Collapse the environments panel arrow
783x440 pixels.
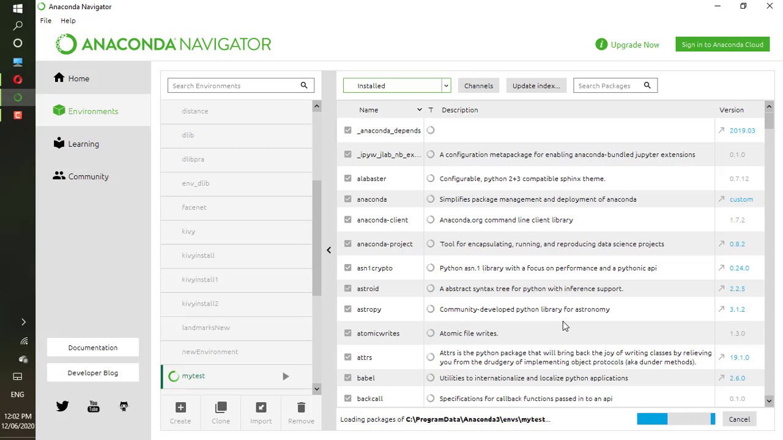tap(328, 250)
